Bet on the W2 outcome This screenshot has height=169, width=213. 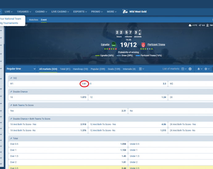(x=190, y=84)
